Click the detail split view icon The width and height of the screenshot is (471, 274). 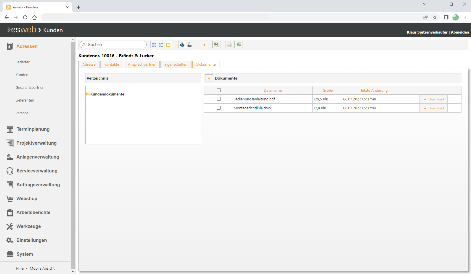tap(161, 45)
